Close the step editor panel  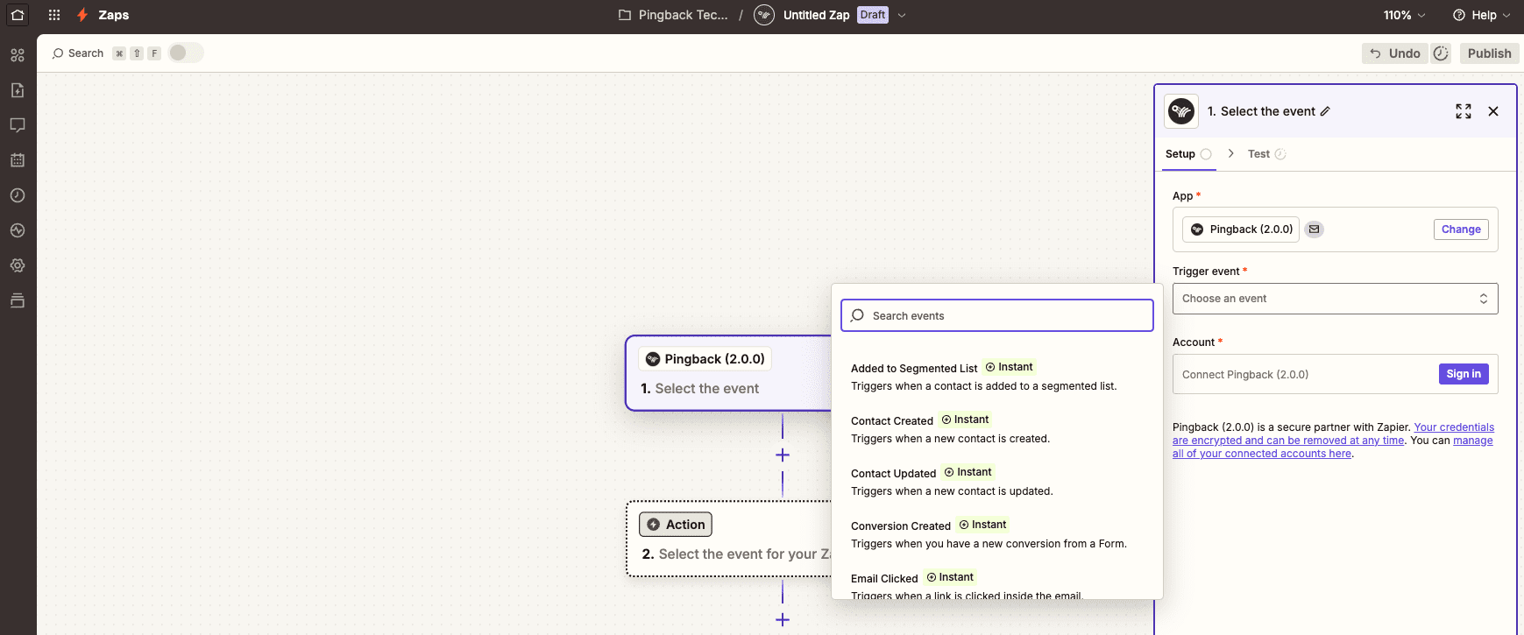[x=1493, y=111]
